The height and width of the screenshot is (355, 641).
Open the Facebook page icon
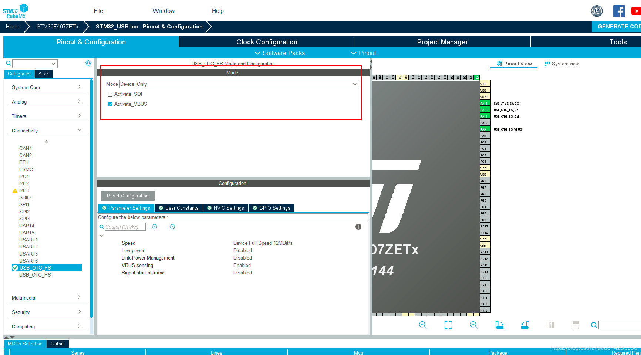pos(619,11)
